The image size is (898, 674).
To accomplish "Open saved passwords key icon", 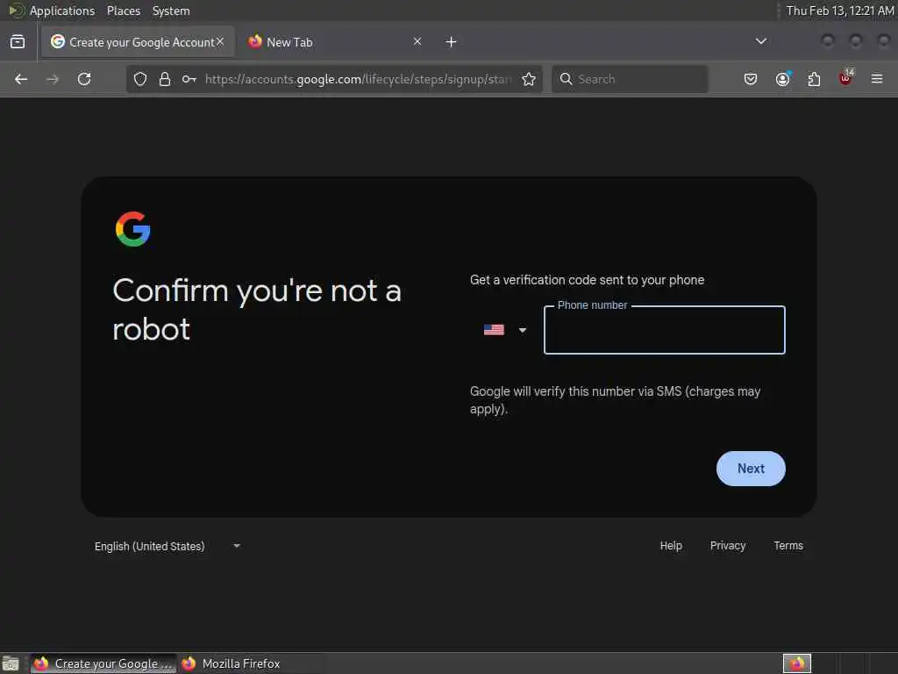I will 189,79.
